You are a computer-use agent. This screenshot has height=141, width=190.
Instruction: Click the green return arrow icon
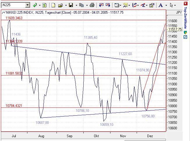click(x=35, y=5)
